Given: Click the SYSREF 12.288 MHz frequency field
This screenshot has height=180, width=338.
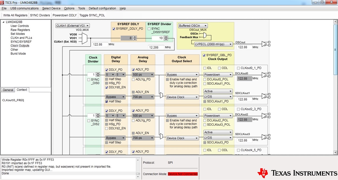Looking at the screenshot, I should 156,48.
